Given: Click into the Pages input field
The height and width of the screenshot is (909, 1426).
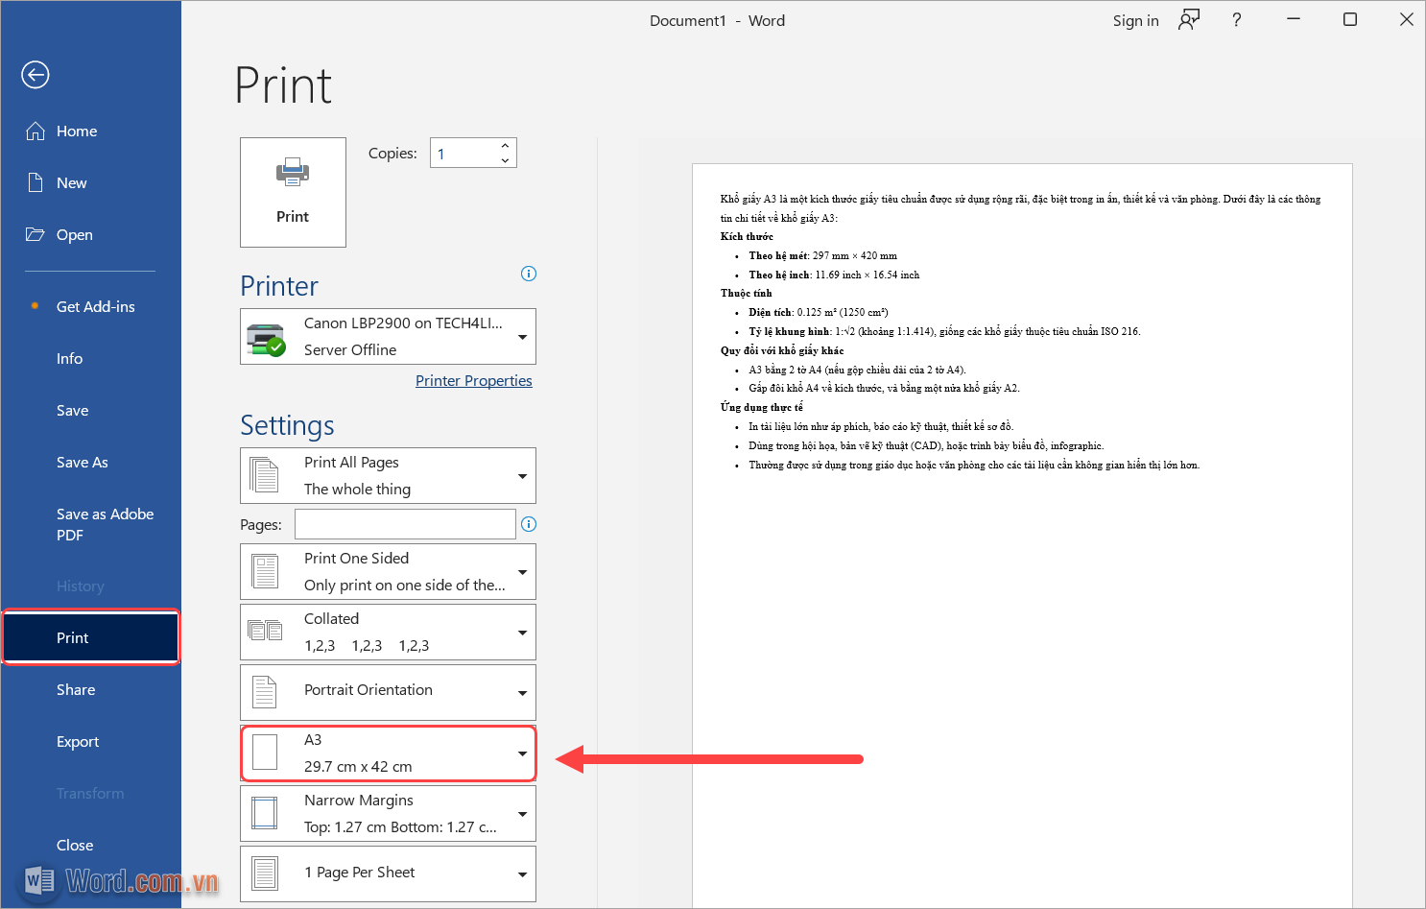Looking at the screenshot, I should tap(405, 524).
